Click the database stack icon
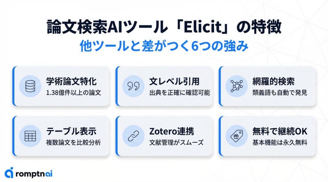 point(30,86)
